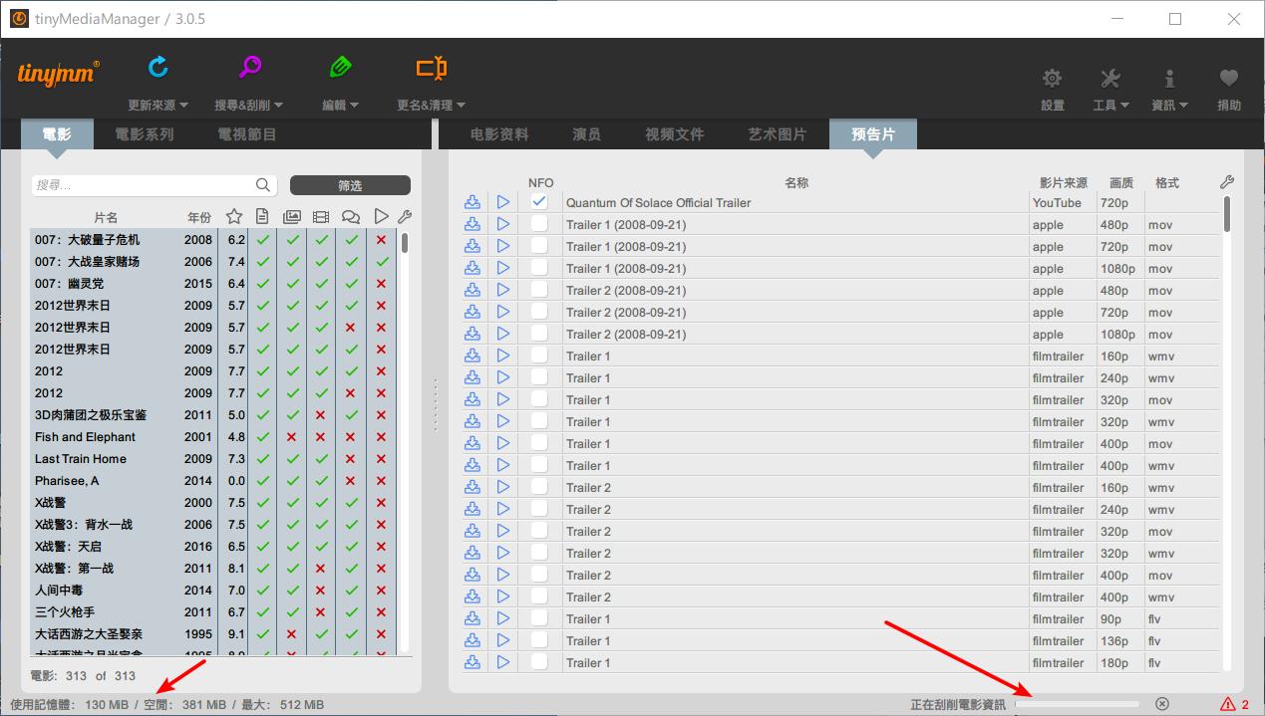Play the apple 1080p Trailer 2 (2008-09-21)
Screen dimensions: 1265x716
(x=502, y=334)
